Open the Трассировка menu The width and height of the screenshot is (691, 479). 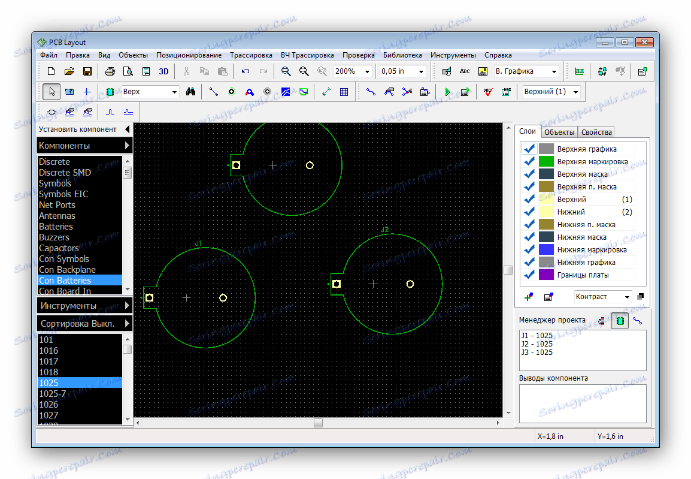point(251,55)
